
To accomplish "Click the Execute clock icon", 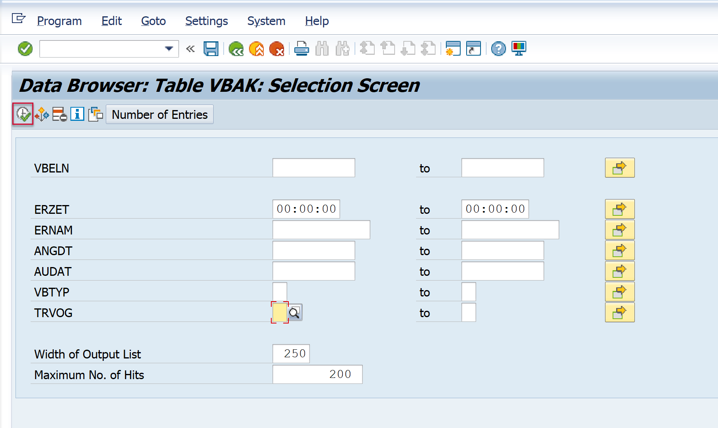I will point(23,114).
